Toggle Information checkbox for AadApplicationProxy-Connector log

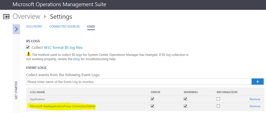[218, 106]
